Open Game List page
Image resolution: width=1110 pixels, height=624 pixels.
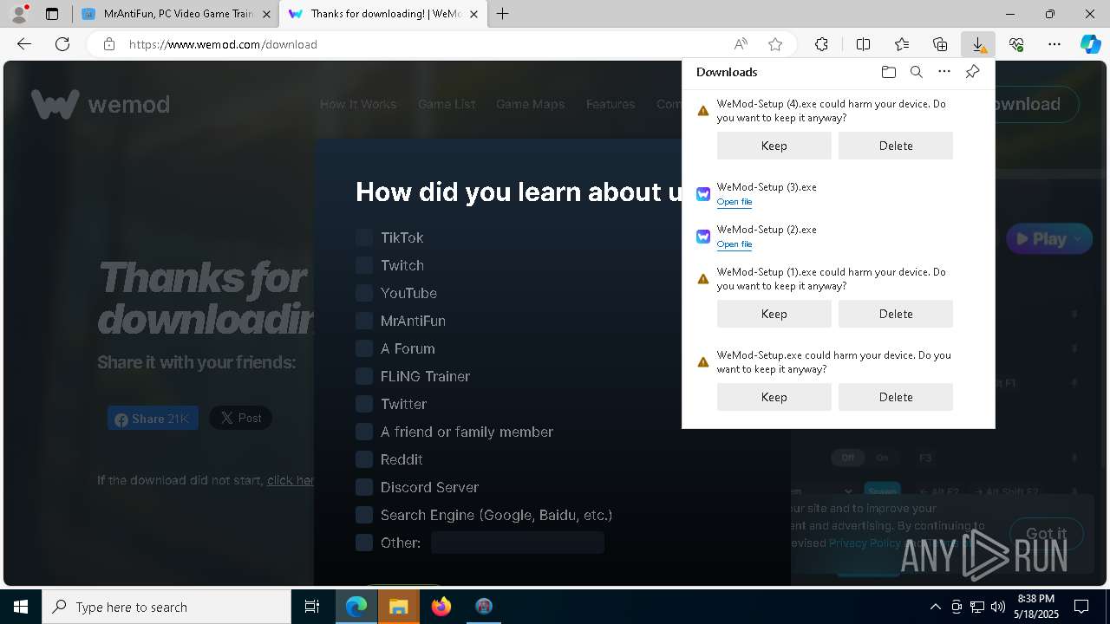(447, 104)
